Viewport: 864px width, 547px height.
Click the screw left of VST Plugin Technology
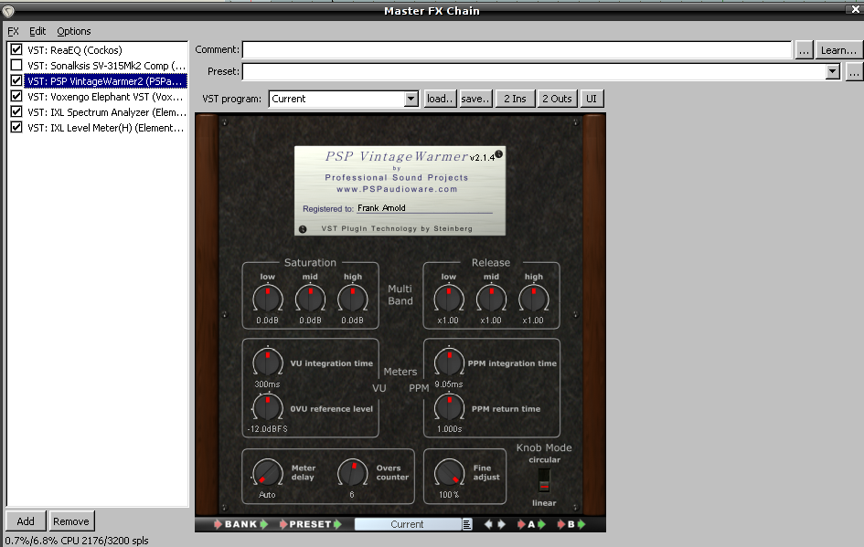[x=303, y=229]
